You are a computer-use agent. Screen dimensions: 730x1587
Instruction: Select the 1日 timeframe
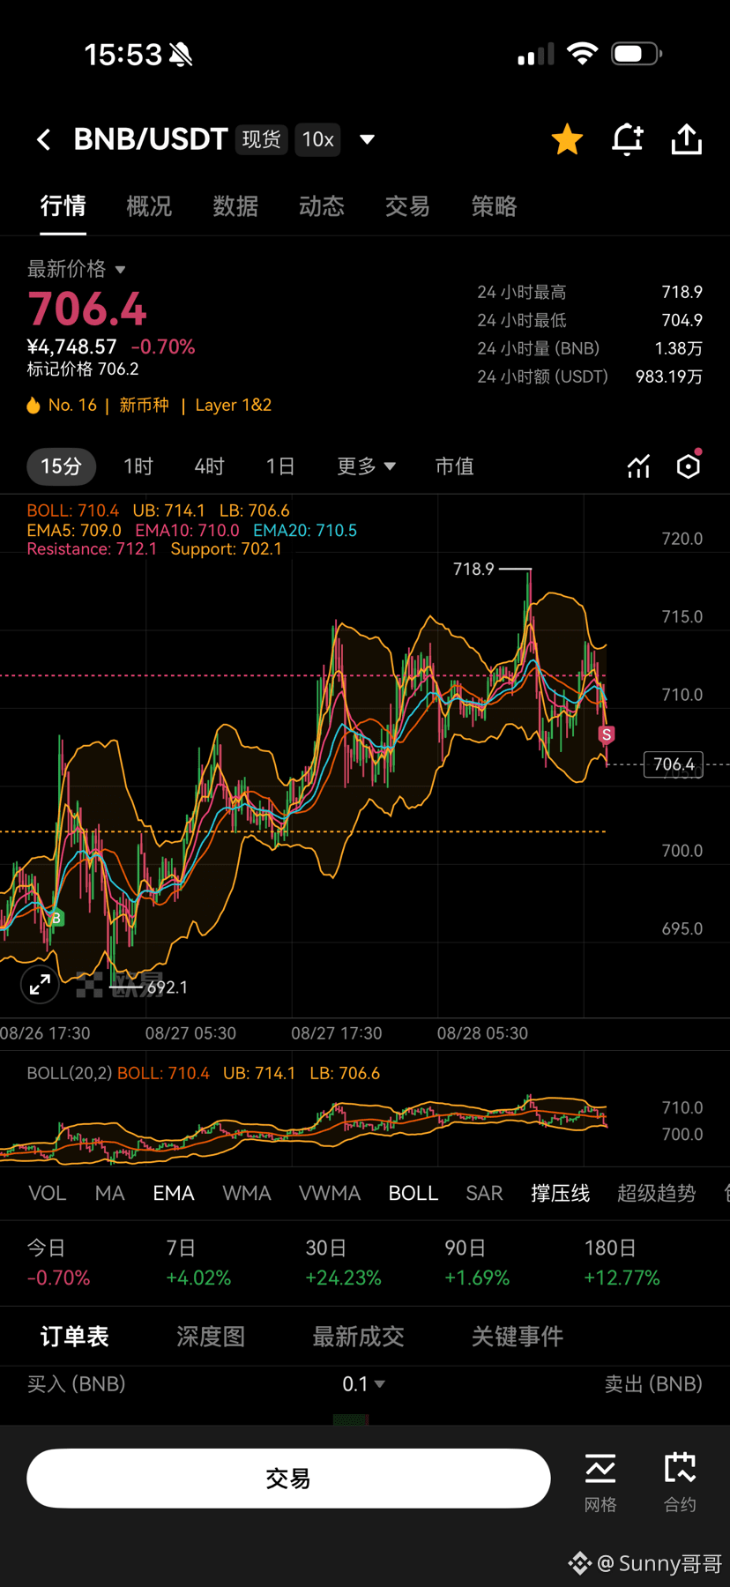coord(280,466)
